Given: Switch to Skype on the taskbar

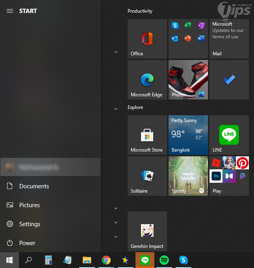Looking at the screenshot, I should point(184,260).
